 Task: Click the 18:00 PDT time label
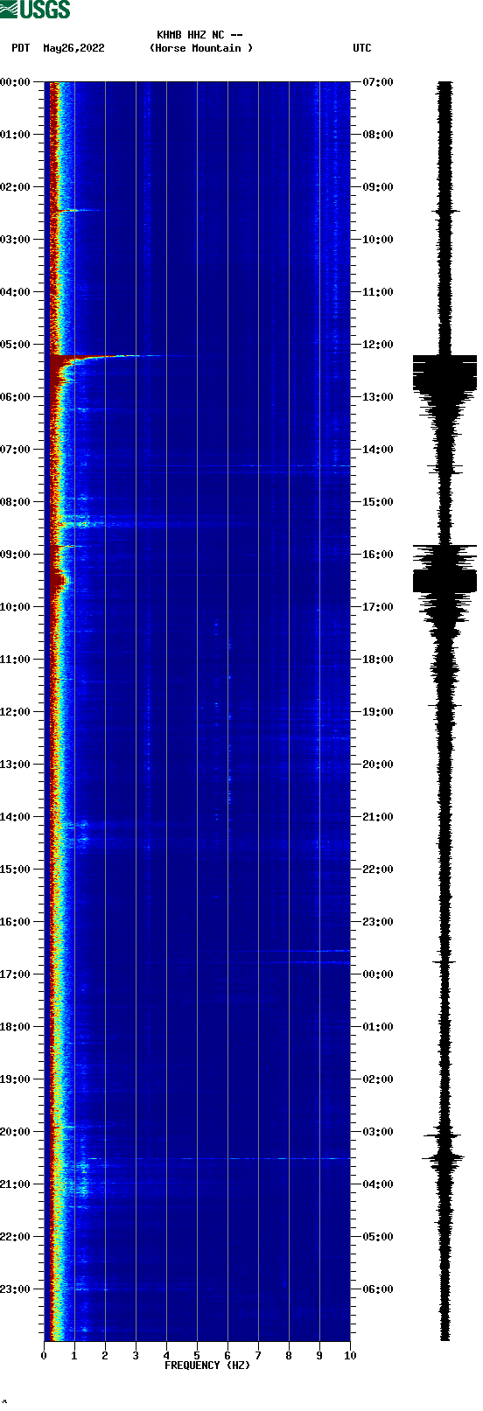point(16,1027)
